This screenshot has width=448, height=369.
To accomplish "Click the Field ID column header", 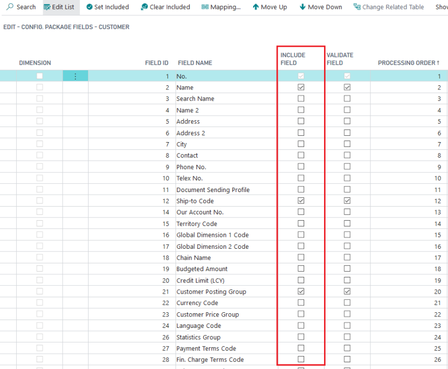I will [x=156, y=63].
